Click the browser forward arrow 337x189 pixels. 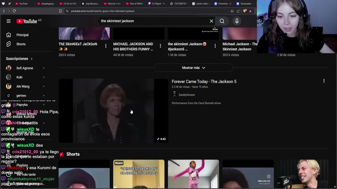9,11
